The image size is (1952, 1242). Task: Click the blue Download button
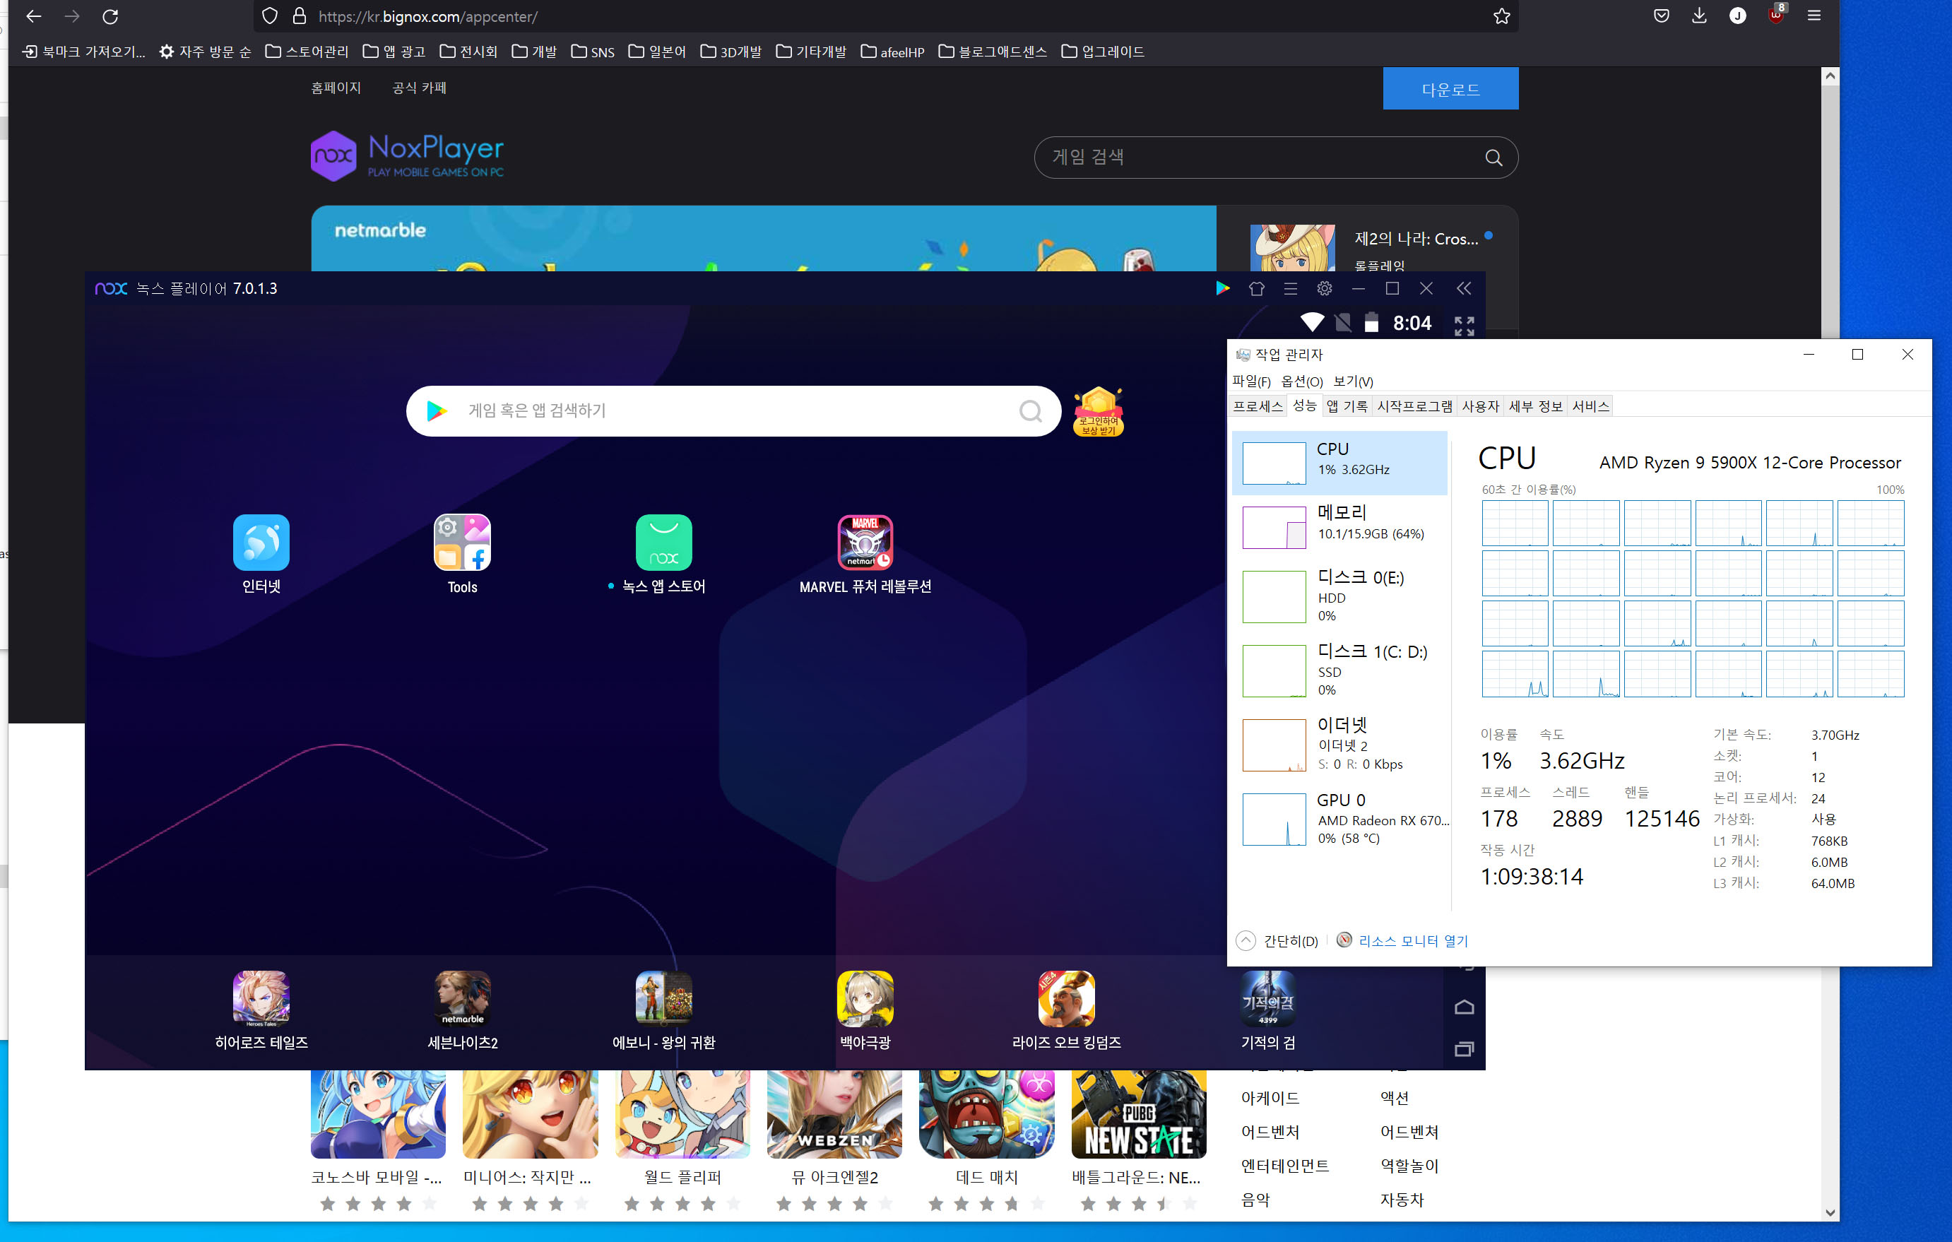pyautogui.click(x=1450, y=89)
